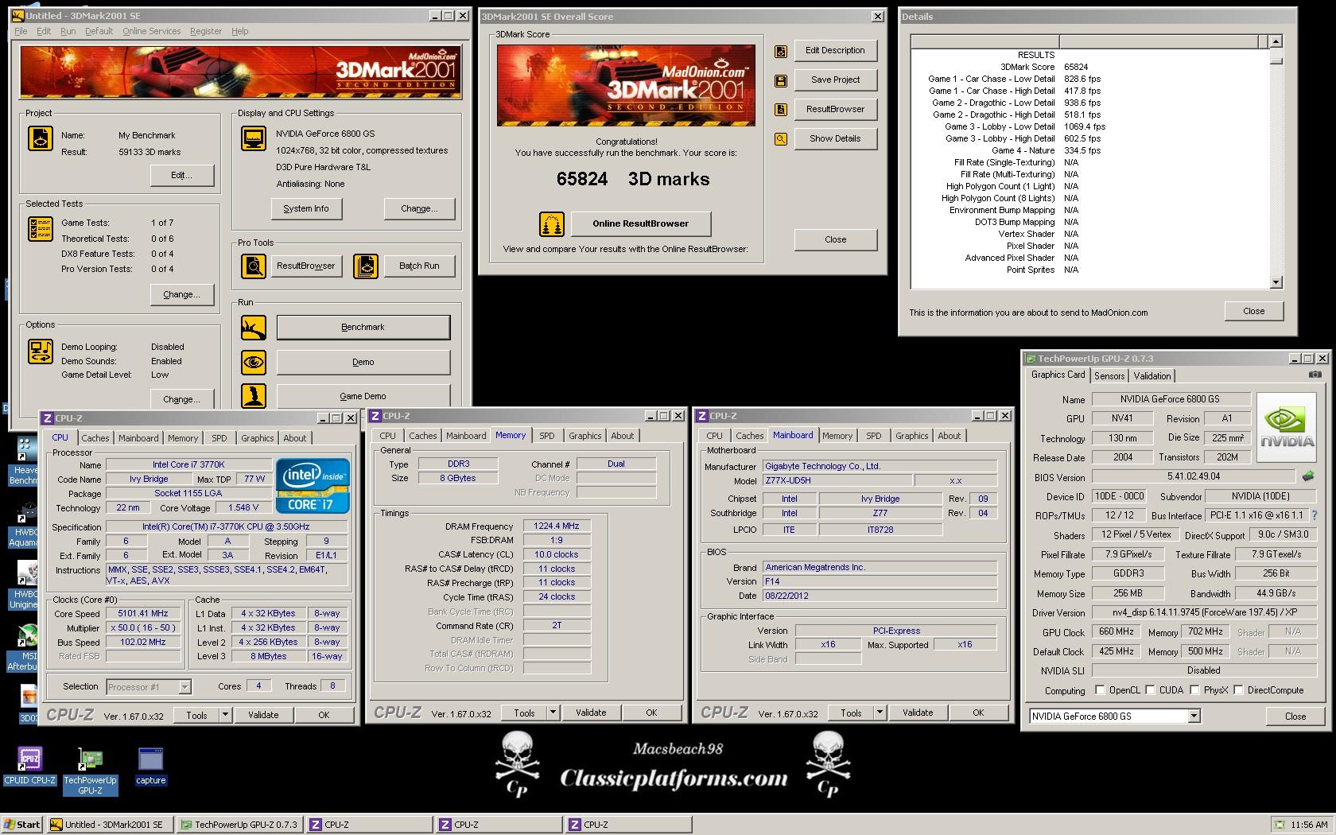Open the File menu in 3DMark2001
Image resolution: width=1336 pixels, height=835 pixels.
coord(21,31)
